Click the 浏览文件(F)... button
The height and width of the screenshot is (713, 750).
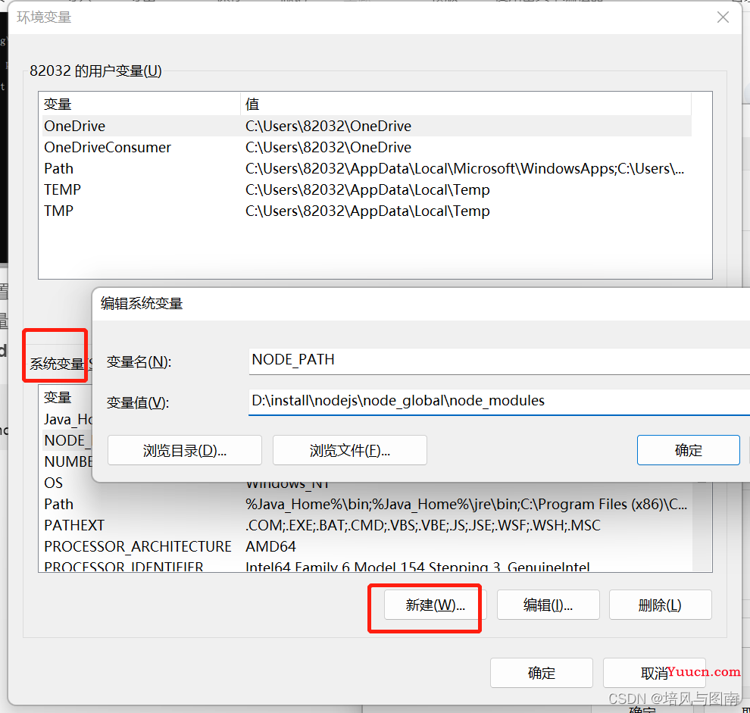click(x=350, y=450)
